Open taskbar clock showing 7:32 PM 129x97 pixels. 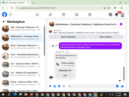(x=118, y=94)
